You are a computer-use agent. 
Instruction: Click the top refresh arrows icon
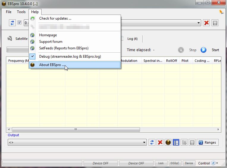click(12, 23)
